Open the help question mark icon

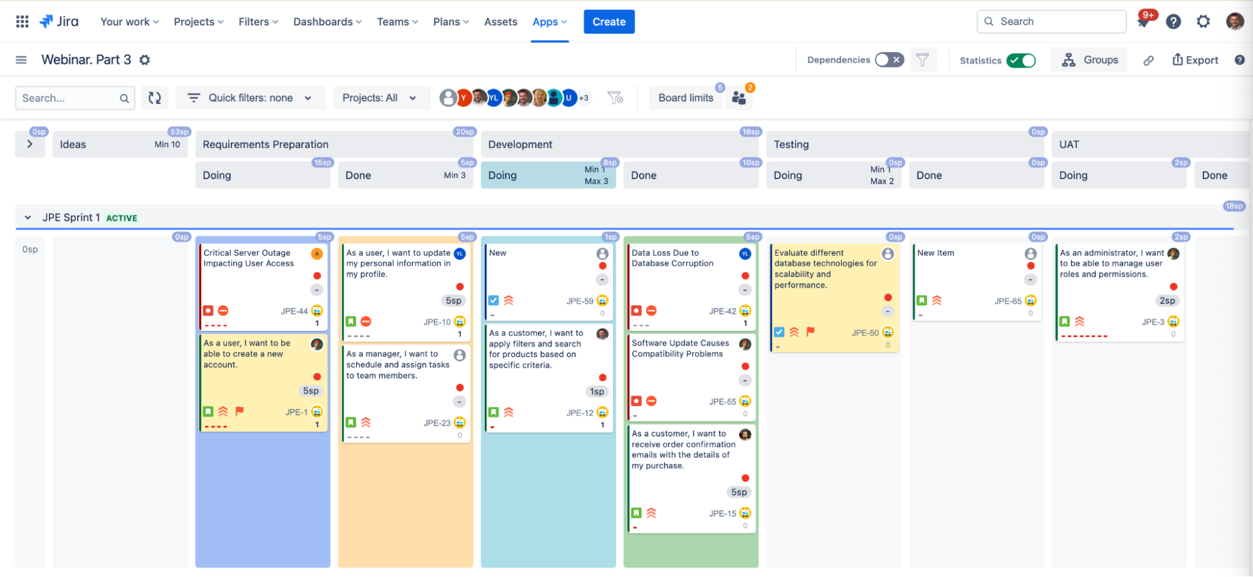coord(1173,22)
